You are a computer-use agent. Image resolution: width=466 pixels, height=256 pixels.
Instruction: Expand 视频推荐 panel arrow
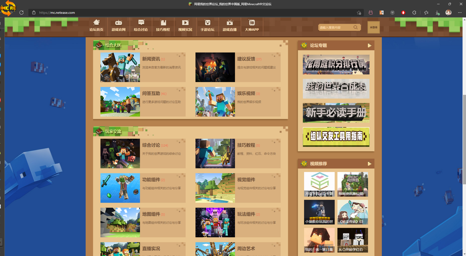point(369,164)
